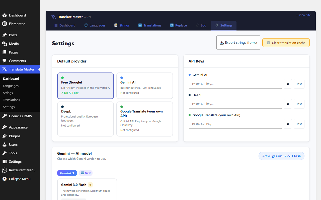Open the Replace tab
The width and height of the screenshot is (321, 200).
(179, 25)
